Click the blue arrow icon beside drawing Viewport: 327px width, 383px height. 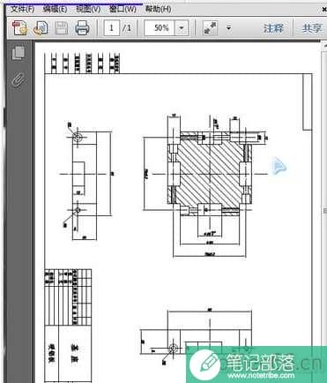tap(279, 166)
